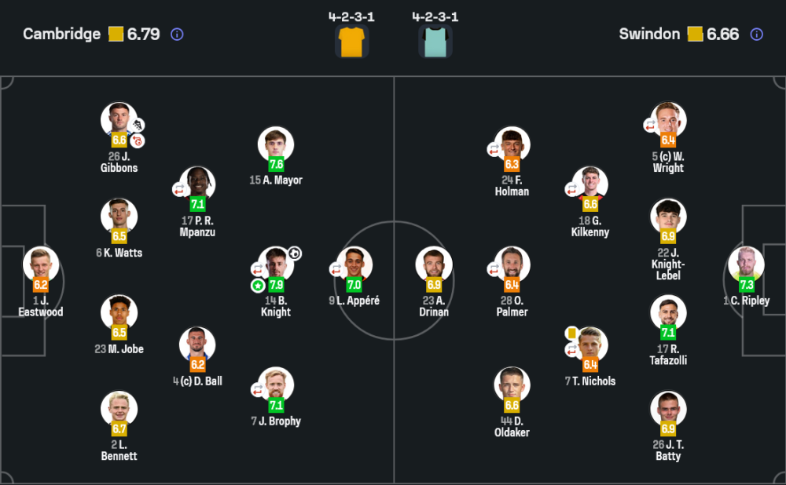Click the substitution icon on W. Wright
Viewport: 786px width, 485px height.
pyautogui.click(x=651, y=125)
